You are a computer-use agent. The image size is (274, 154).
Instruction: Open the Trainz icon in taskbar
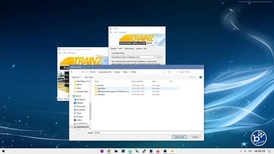[x=172, y=151]
